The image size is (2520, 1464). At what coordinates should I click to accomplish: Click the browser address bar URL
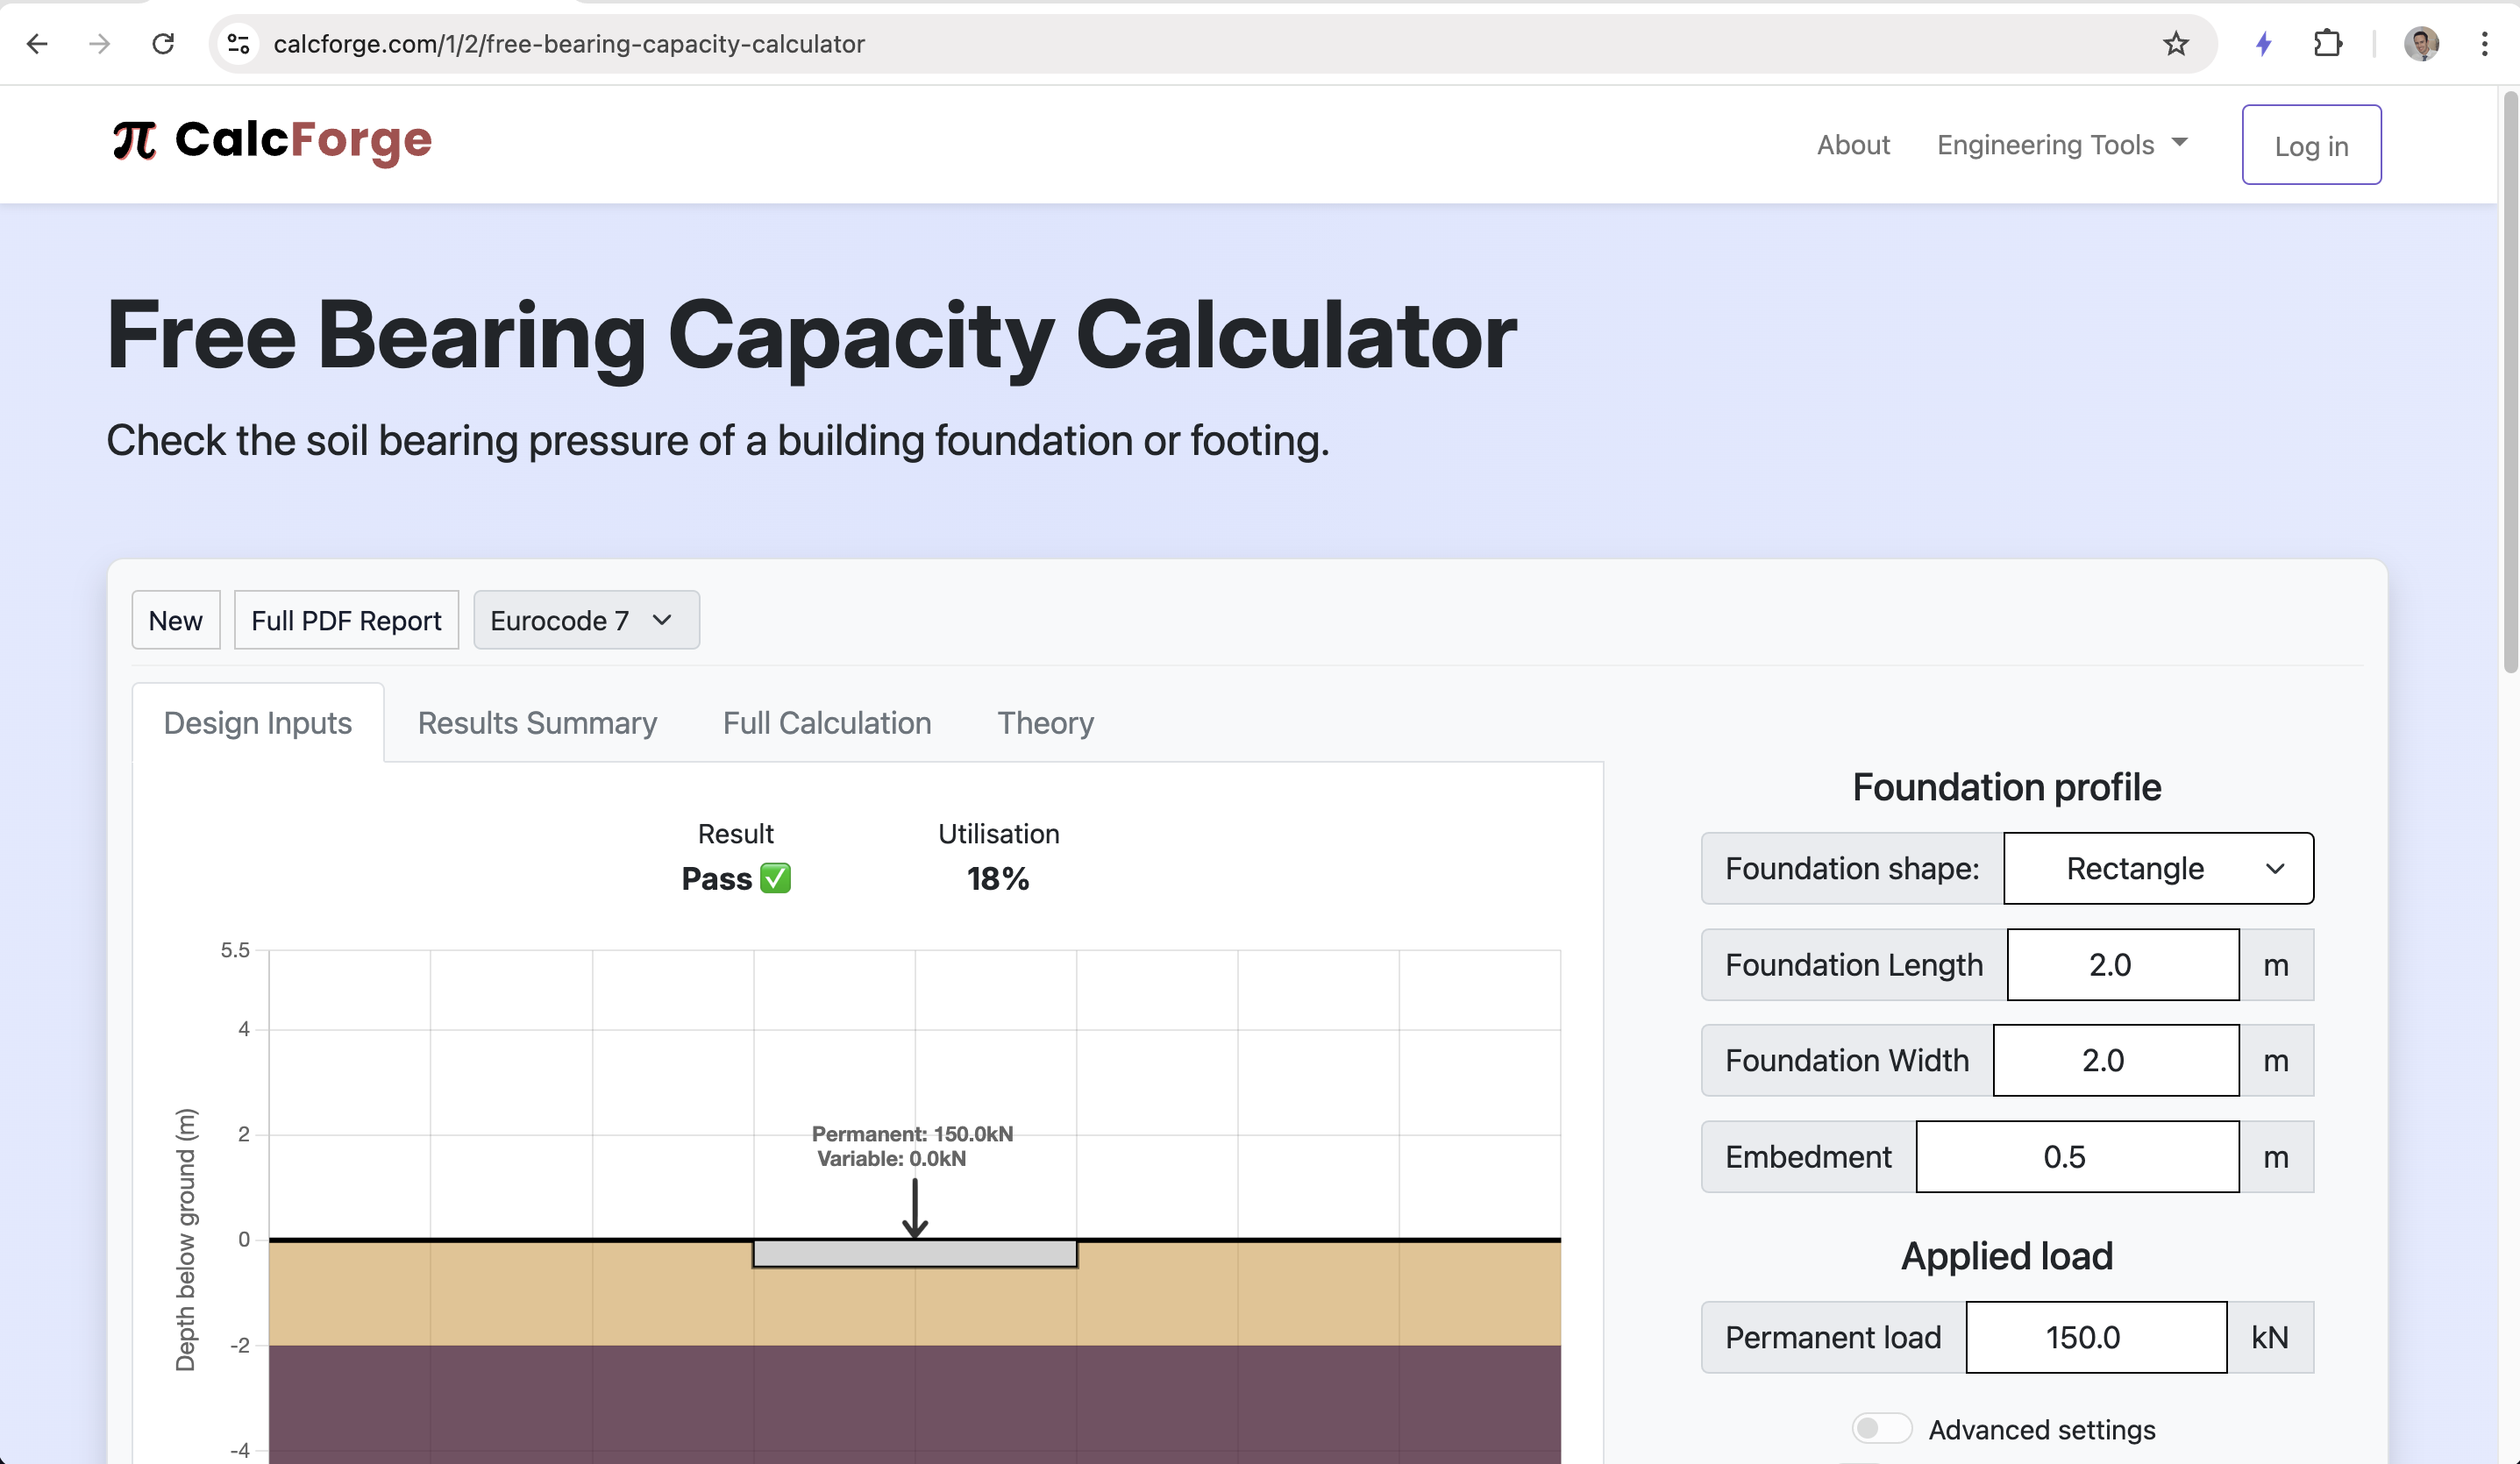pos(569,44)
